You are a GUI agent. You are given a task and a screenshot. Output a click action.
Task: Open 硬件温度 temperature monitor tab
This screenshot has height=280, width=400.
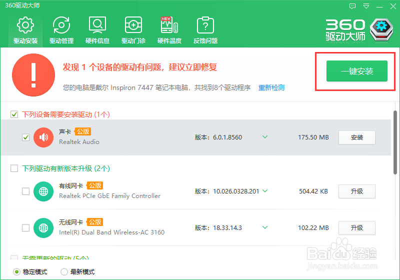[169, 30]
